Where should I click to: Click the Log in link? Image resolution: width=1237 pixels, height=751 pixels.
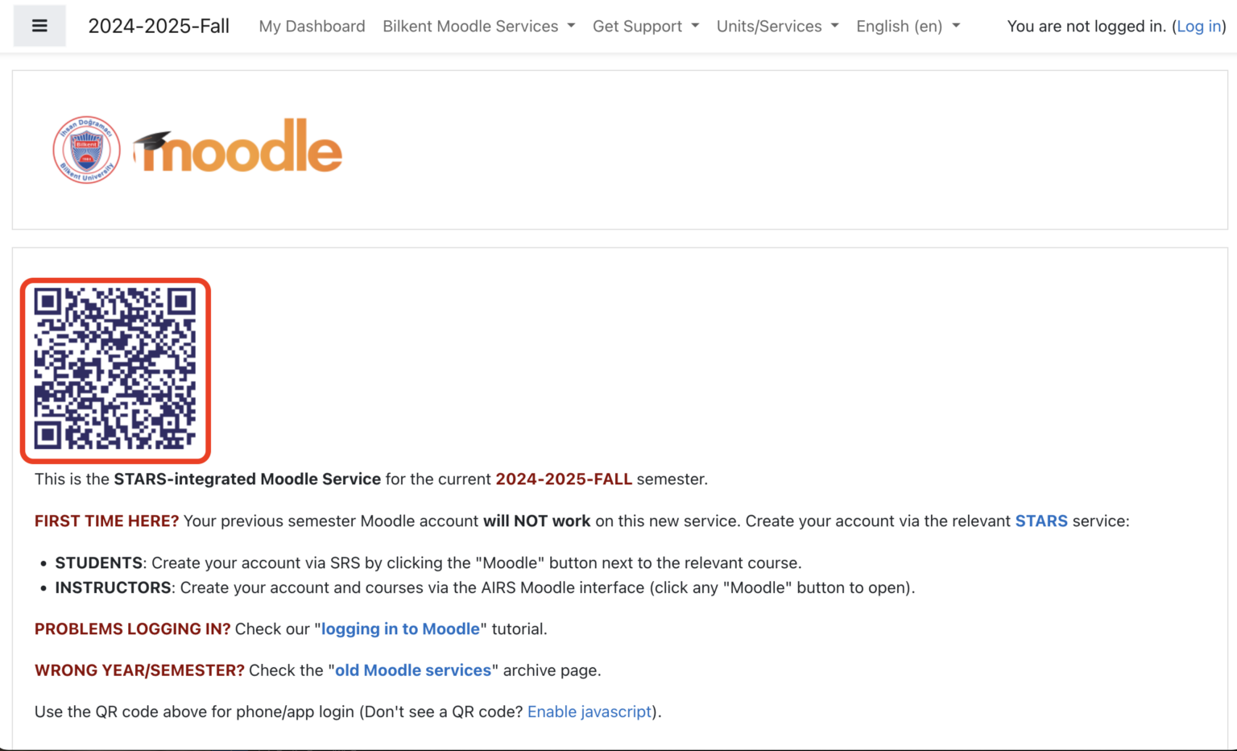click(x=1198, y=26)
